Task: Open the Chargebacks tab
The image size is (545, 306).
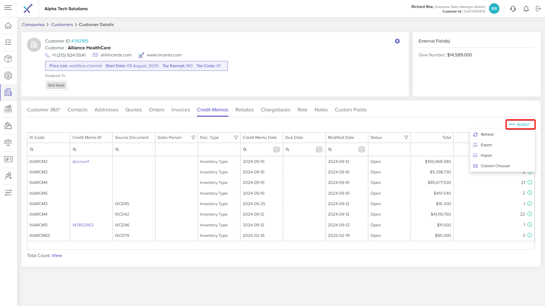Action: point(275,110)
